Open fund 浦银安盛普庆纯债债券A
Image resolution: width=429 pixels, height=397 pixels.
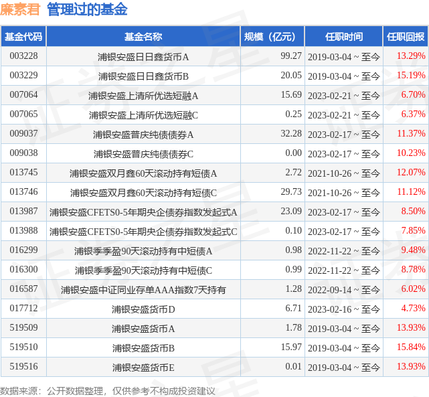pyautogui.click(x=143, y=134)
